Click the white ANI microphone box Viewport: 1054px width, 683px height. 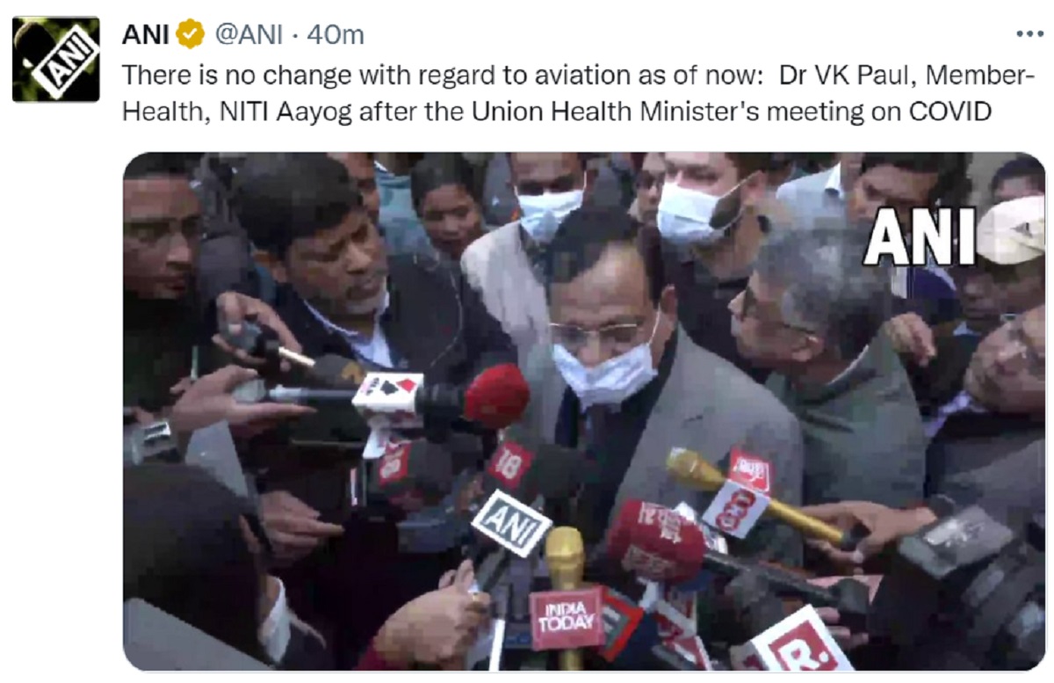(x=510, y=524)
